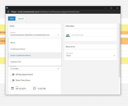Choose Upstairs Pod from the list
This screenshot has width=128, height=106.
coord(35,62)
